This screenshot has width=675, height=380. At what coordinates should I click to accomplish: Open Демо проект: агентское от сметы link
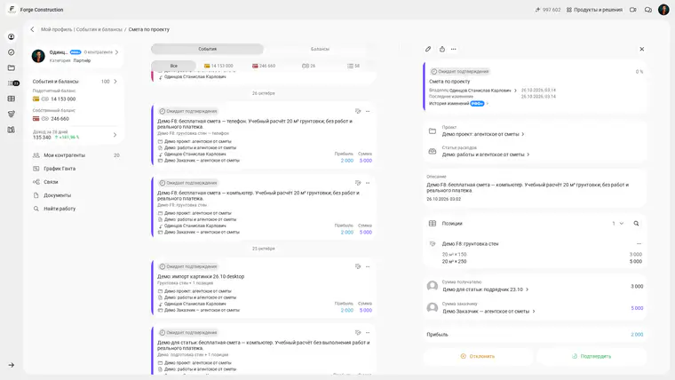[x=483, y=134]
